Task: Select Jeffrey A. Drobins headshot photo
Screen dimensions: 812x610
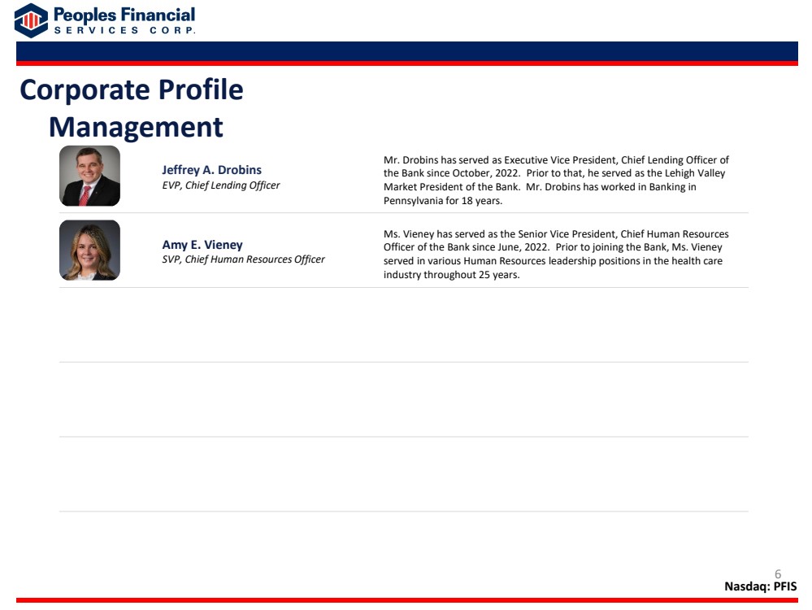Action: (x=89, y=176)
